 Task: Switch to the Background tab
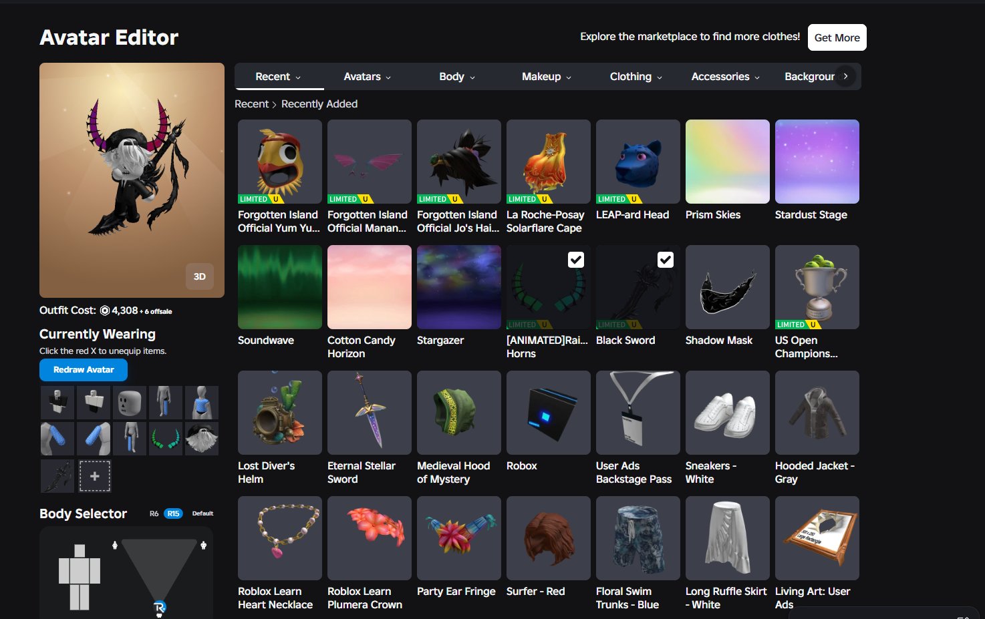click(809, 77)
